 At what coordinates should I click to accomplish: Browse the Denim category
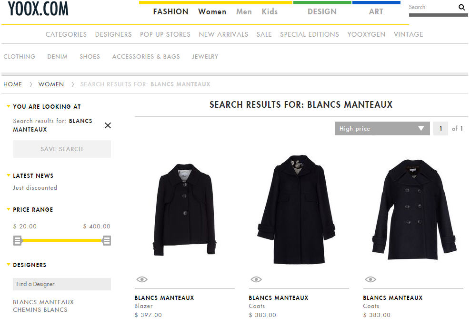(57, 56)
